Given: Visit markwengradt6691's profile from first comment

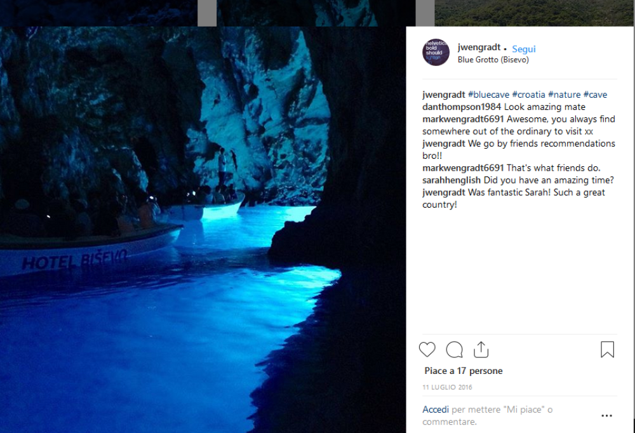Looking at the screenshot, I should 463,119.
